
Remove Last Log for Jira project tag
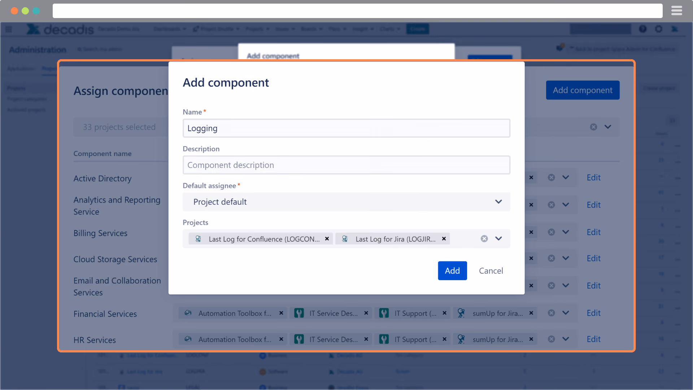tap(444, 239)
